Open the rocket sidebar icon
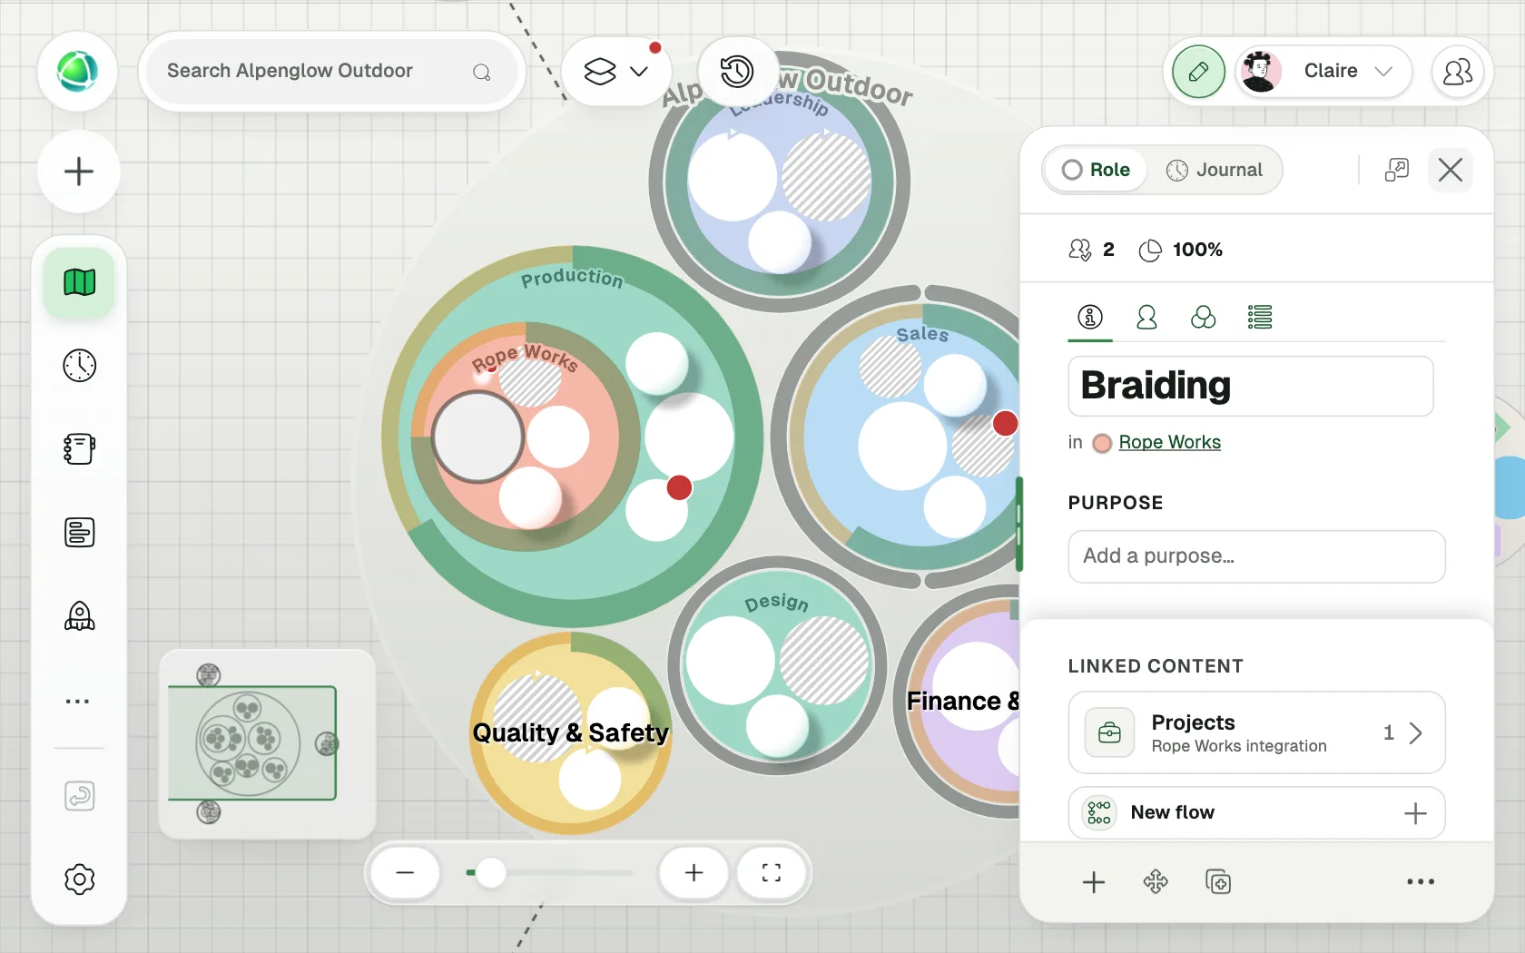Viewport: 1525px width, 953px height. [79, 616]
